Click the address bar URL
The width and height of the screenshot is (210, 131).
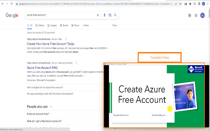(x=96, y=4)
